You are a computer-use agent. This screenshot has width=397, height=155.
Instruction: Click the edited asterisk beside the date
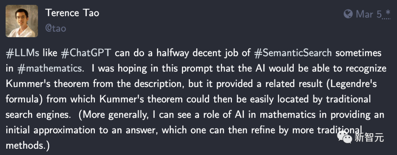click(x=388, y=13)
